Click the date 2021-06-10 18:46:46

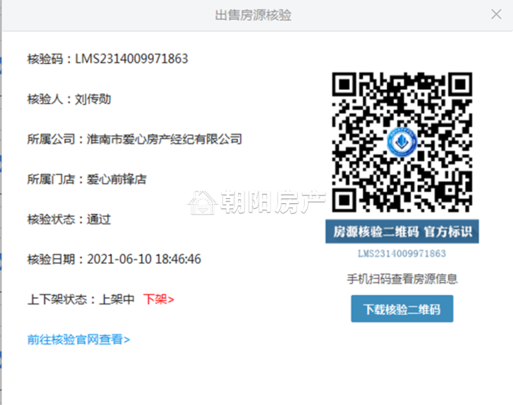click(x=144, y=260)
